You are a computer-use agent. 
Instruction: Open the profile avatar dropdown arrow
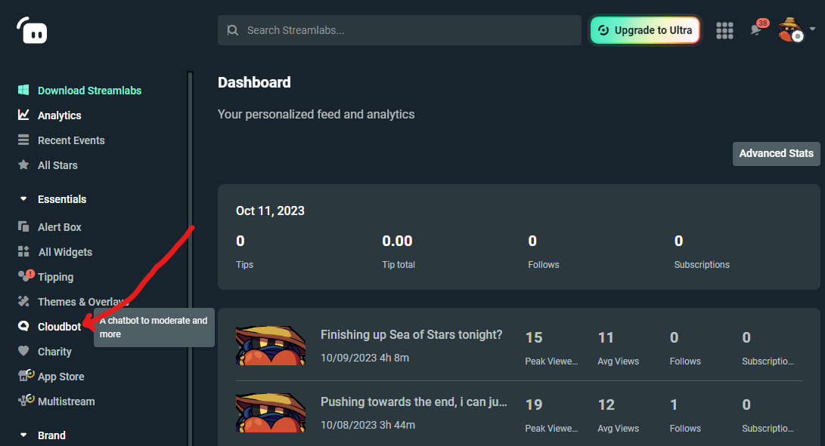pos(812,29)
